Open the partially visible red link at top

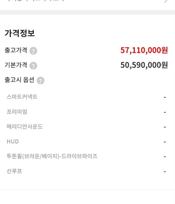click(34, 1)
